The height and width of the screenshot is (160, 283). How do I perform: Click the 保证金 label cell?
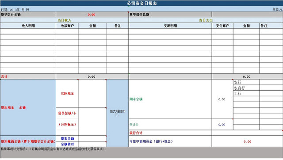tap(170, 125)
